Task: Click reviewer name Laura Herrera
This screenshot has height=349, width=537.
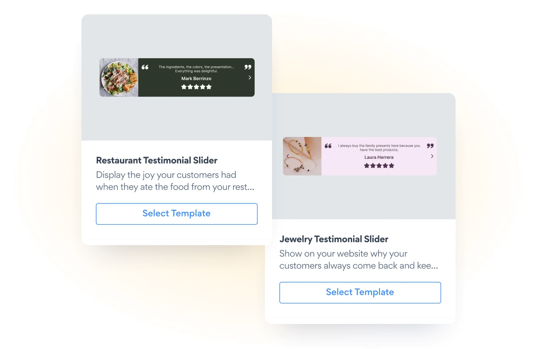Action: tap(379, 157)
